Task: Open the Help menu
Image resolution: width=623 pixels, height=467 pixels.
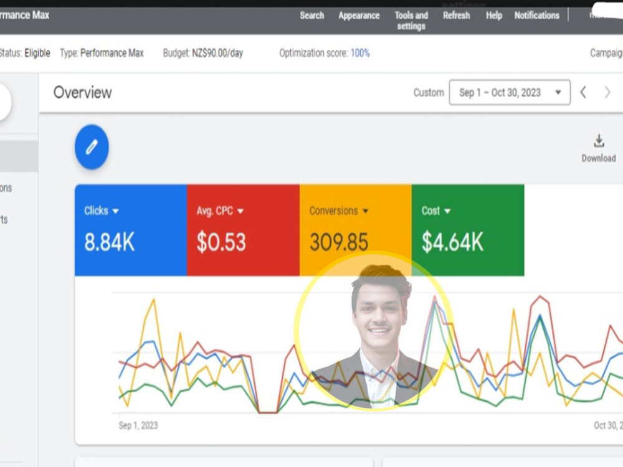Action: coord(494,16)
